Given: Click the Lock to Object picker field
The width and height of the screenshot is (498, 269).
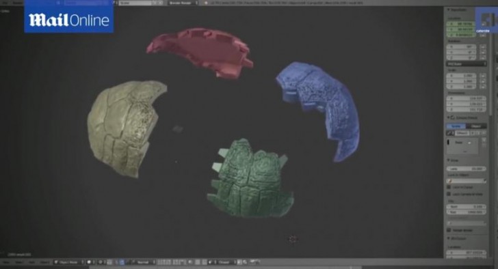Looking at the screenshot, I should pos(467,181).
